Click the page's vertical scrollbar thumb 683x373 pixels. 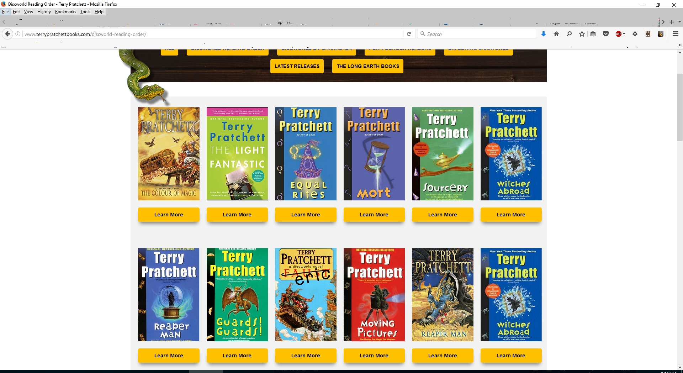tap(680, 107)
